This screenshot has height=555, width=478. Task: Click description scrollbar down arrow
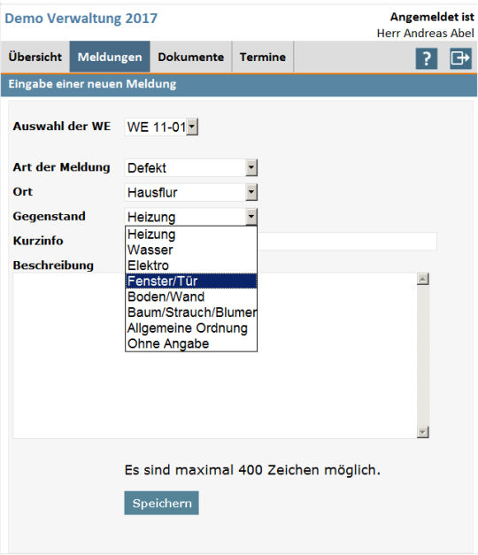pyautogui.click(x=423, y=432)
